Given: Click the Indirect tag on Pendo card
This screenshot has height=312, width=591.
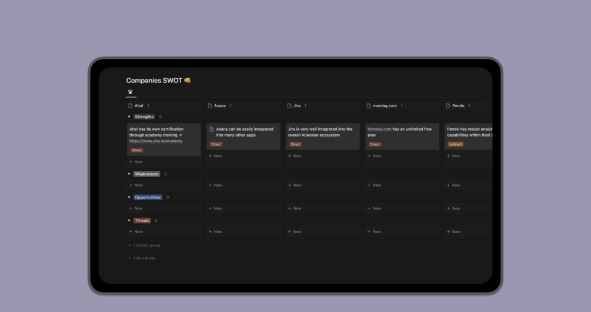Looking at the screenshot, I should tap(455, 144).
